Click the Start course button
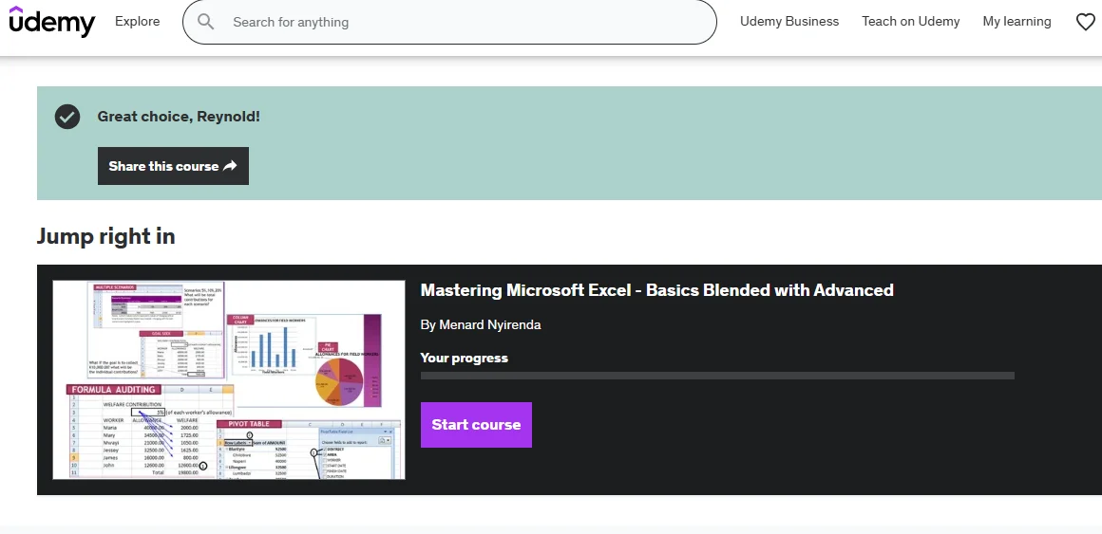Viewport: 1102px width, 534px height. pyautogui.click(x=476, y=425)
